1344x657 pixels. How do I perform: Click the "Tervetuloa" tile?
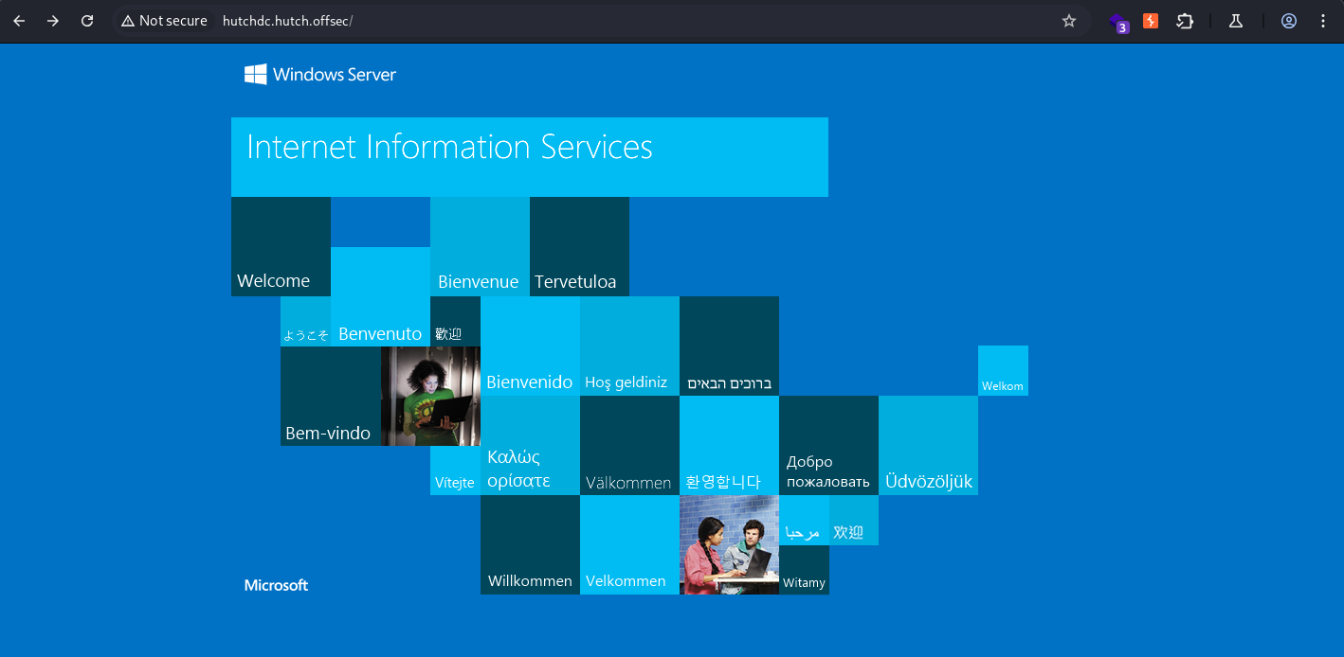(579, 246)
